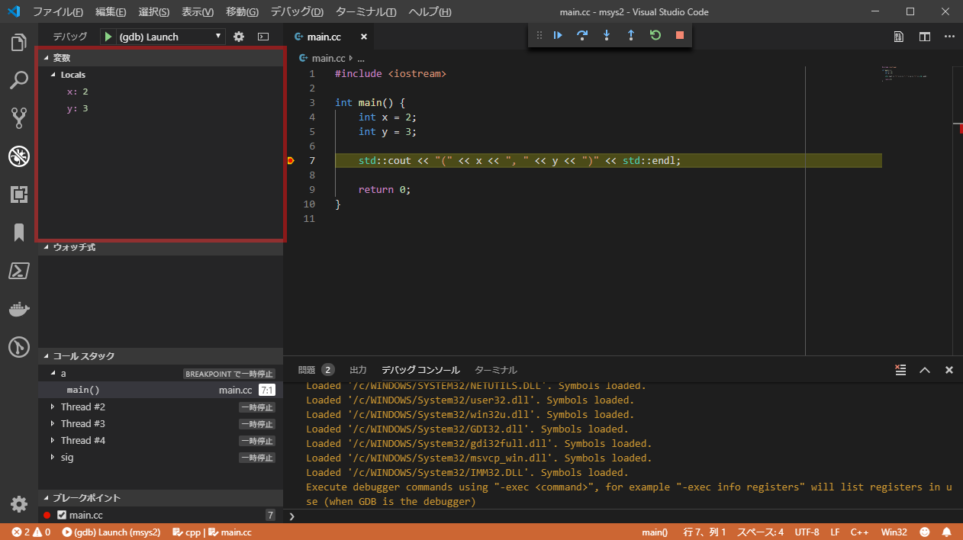
Task: Click 行 7、列 1 position in status bar
Action: (x=704, y=532)
